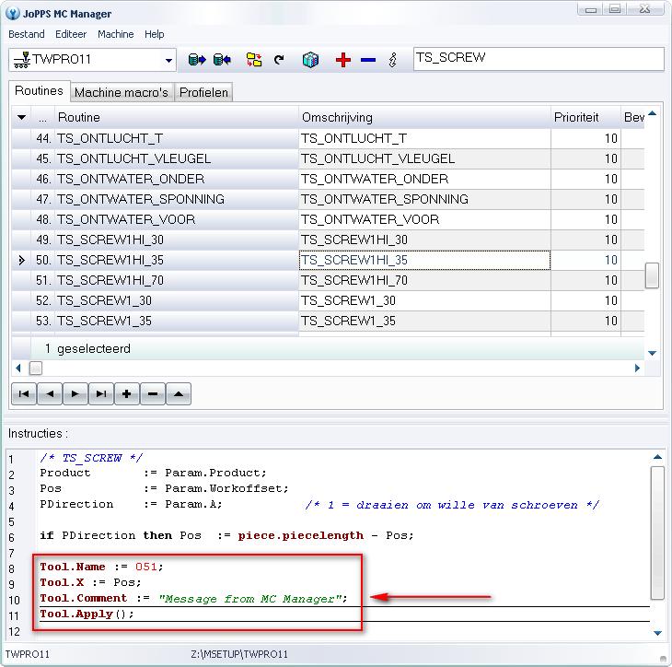
Task: Click the blue minus remove icon
Action: tap(368, 60)
